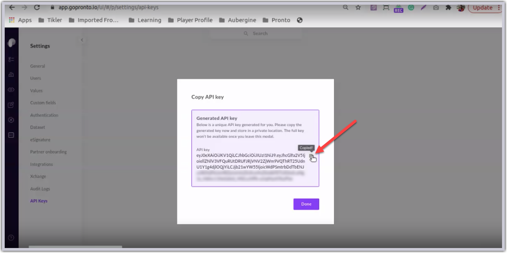507x253 pixels.
Task: Click the screen capture frame extension icon
Action: click(x=386, y=7)
